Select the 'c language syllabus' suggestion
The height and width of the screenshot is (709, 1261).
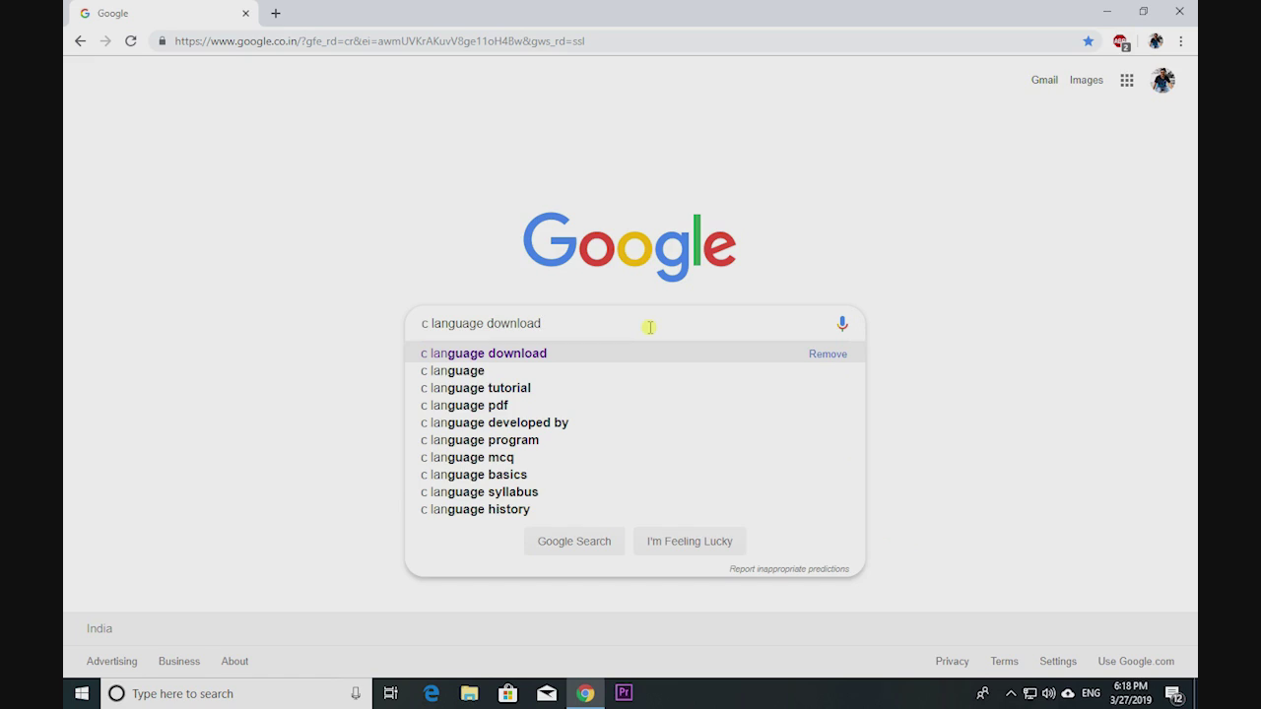coord(635,491)
